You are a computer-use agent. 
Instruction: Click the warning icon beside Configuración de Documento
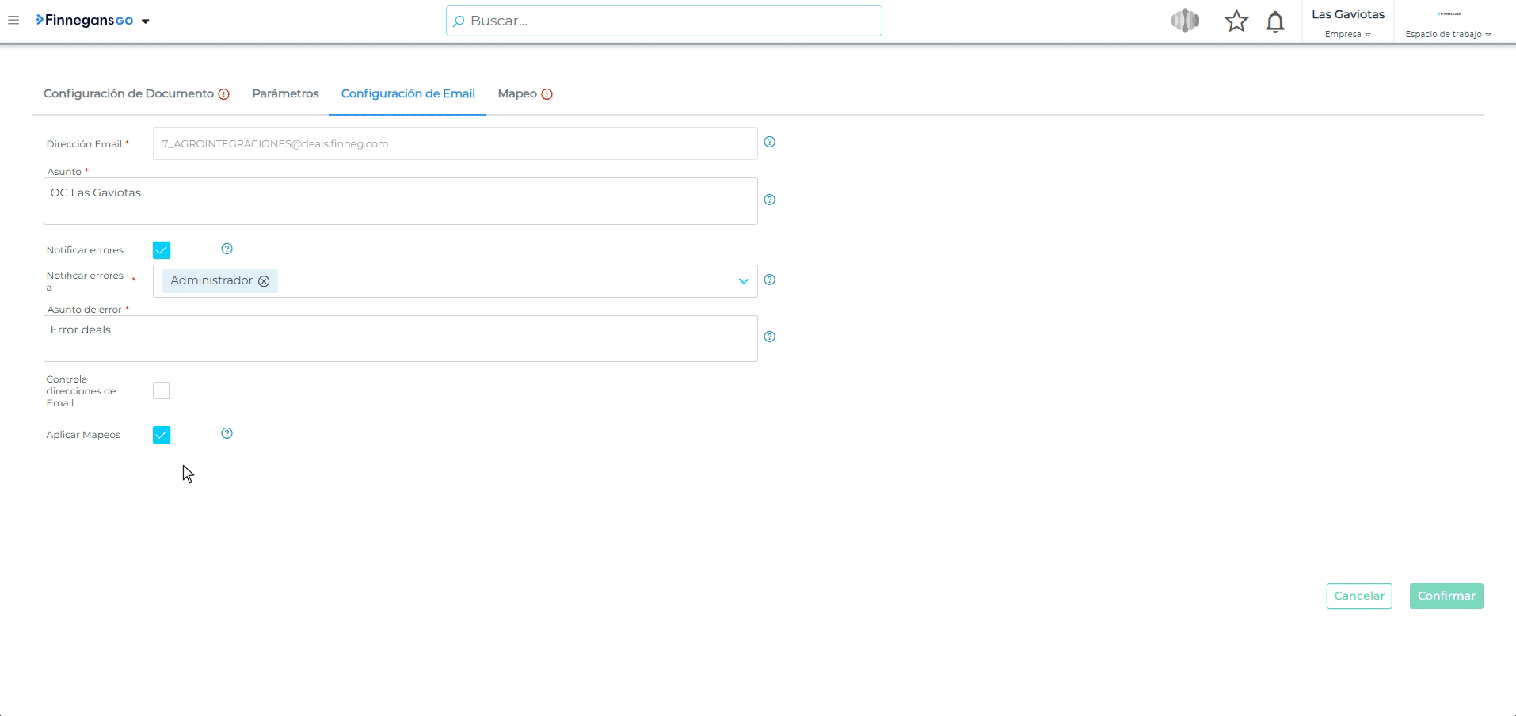point(224,94)
